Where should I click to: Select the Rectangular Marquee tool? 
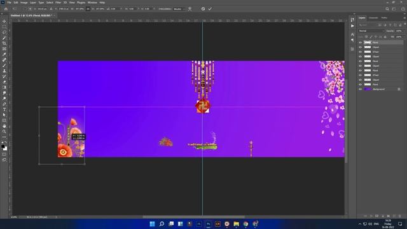tap(4, 27)
